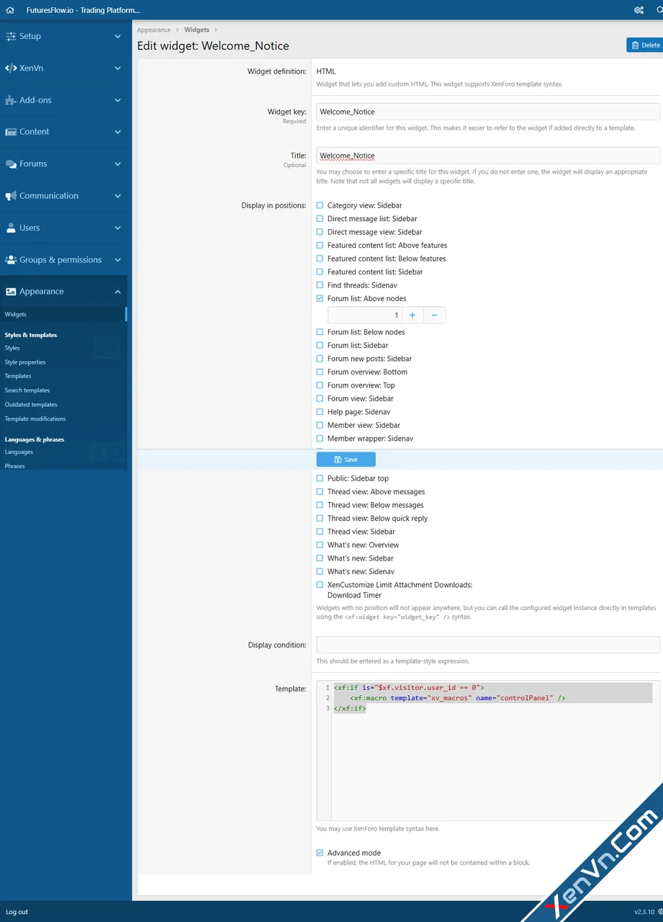Click the Forums speech bubbles icon

11,164
